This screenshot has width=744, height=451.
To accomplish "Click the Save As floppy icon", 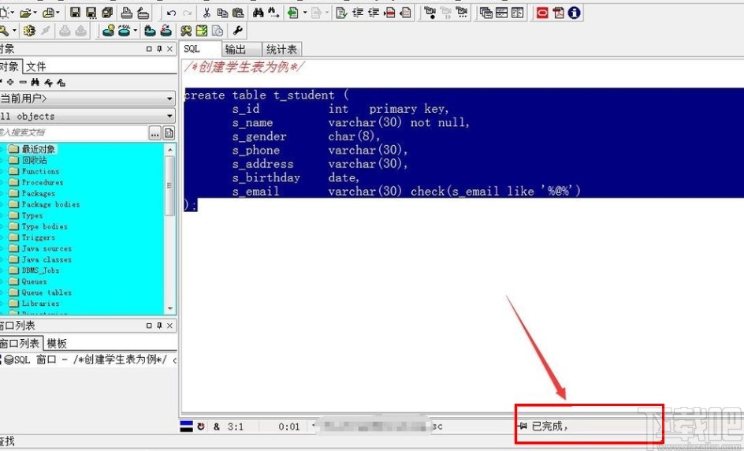I will [x=91, y=13].
